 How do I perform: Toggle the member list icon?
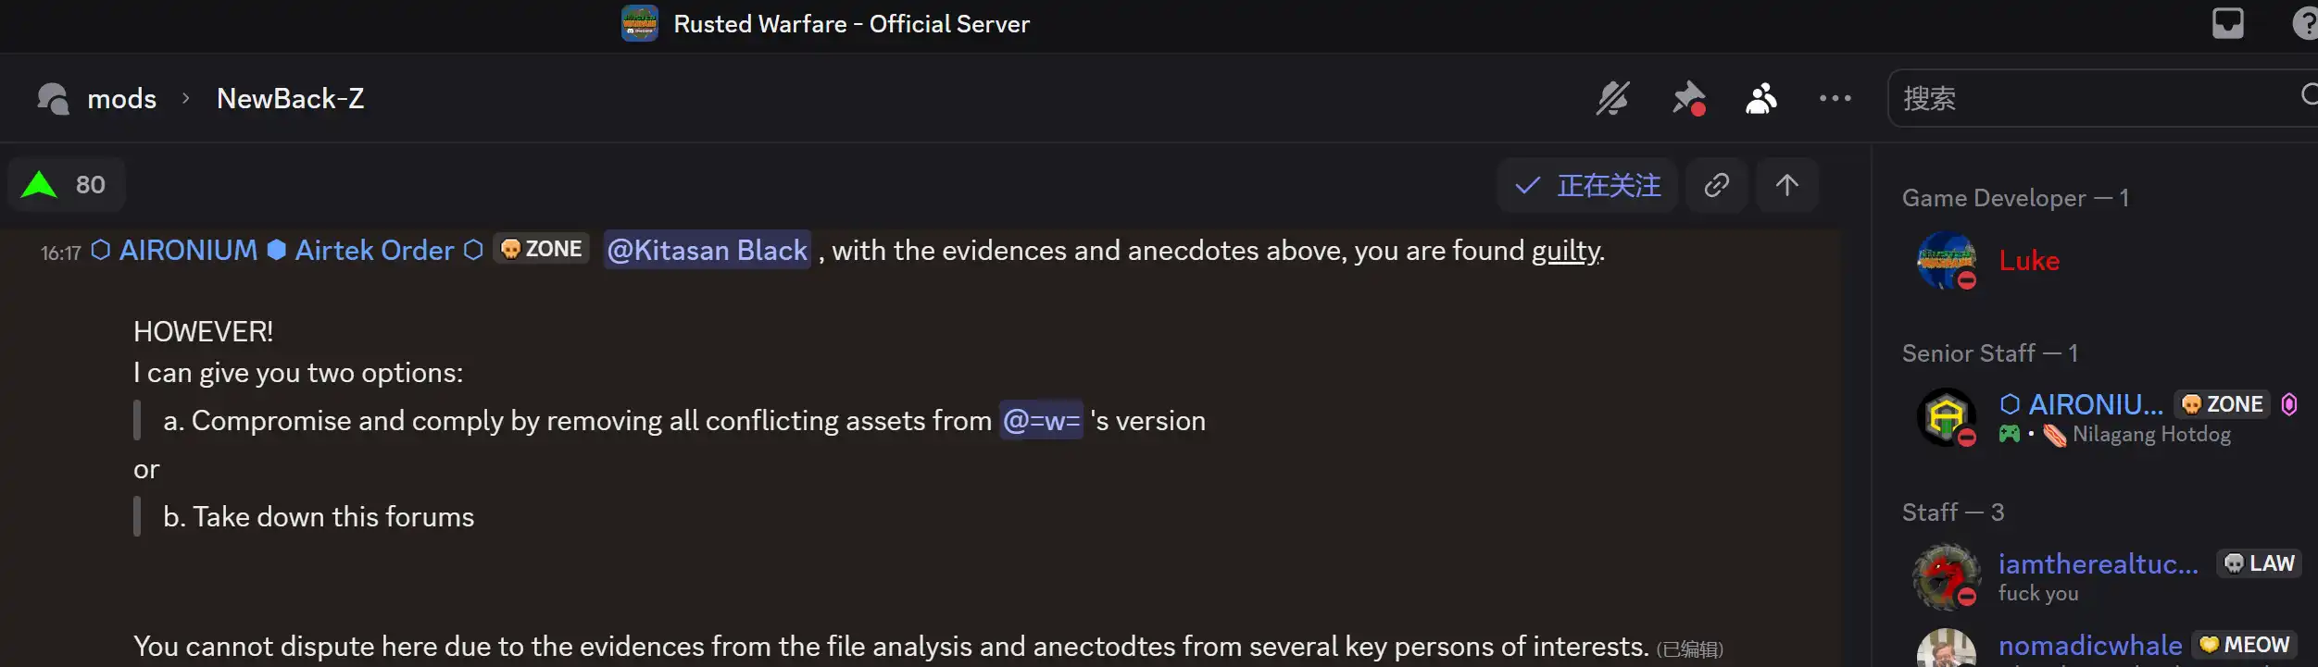(1760, 98)
